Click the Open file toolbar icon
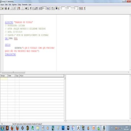 [3, 8]
